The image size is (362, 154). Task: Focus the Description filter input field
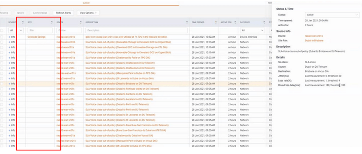coord(136,30)
